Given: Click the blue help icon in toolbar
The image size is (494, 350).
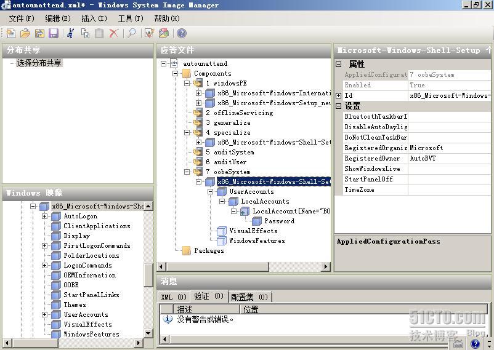Looking at the screenshot, I should (x=182, y=33).
